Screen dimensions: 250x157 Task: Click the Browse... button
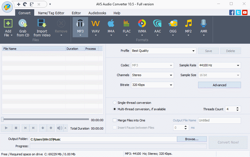click(x=192, y=139)
